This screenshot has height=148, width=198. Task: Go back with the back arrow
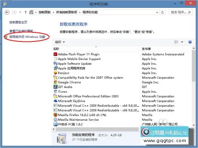pyautogui.click(x=7, y=12)
